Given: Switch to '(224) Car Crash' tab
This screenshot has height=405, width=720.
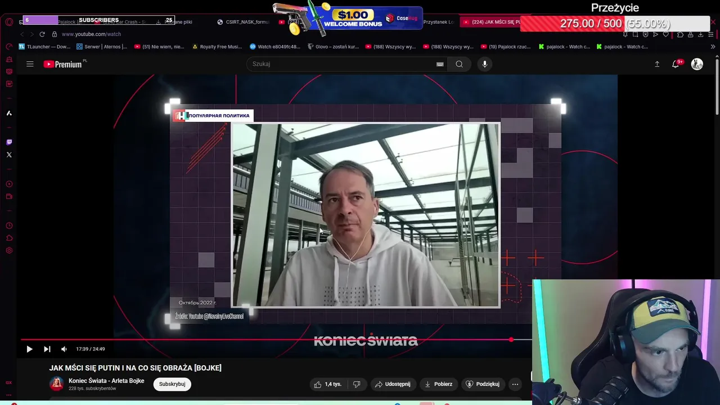Looking at the screenshot, I should 121,22.
